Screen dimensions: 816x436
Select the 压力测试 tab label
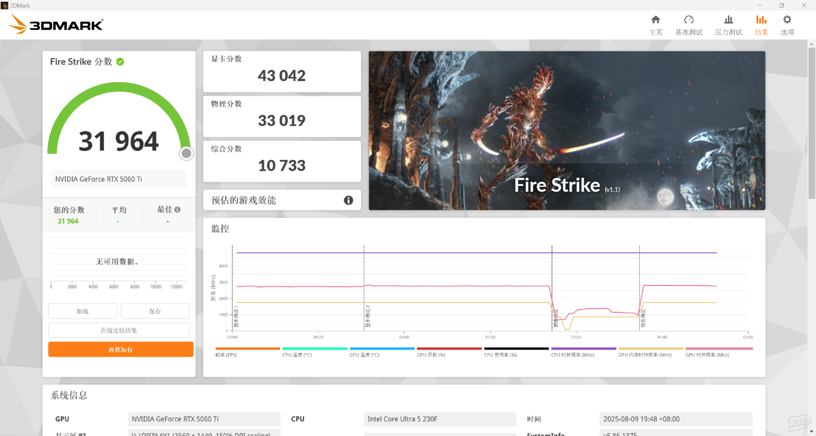[x=728, y=32]
